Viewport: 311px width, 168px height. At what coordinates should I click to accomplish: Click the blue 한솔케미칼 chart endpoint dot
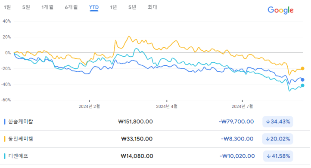302,80
